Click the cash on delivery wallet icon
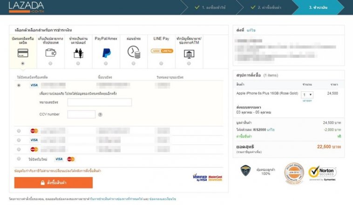The height and width of the screenshot is (205, 353). (x=50, y=53)
